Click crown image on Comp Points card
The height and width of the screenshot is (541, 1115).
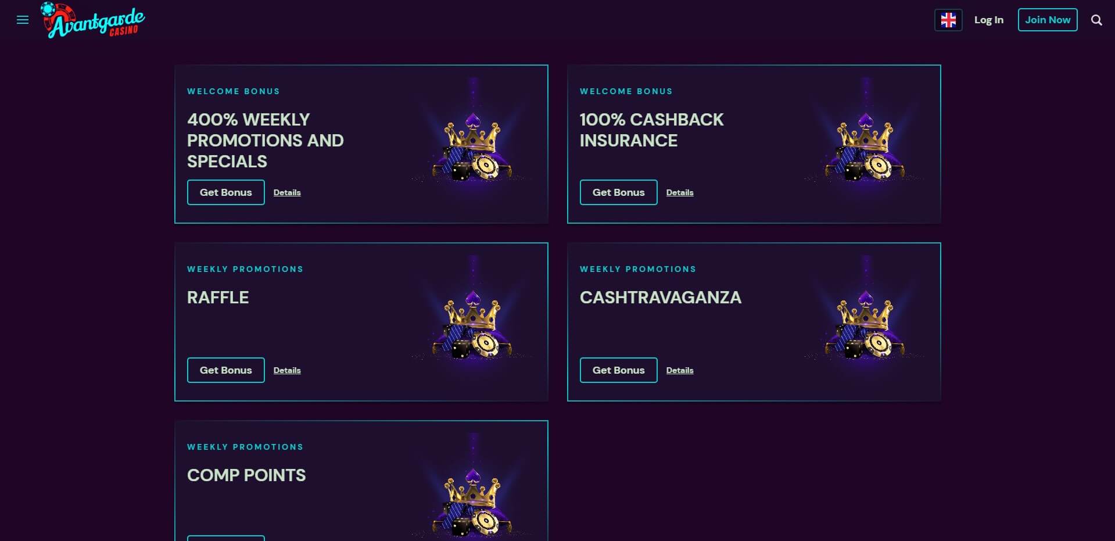pos(472,503)
